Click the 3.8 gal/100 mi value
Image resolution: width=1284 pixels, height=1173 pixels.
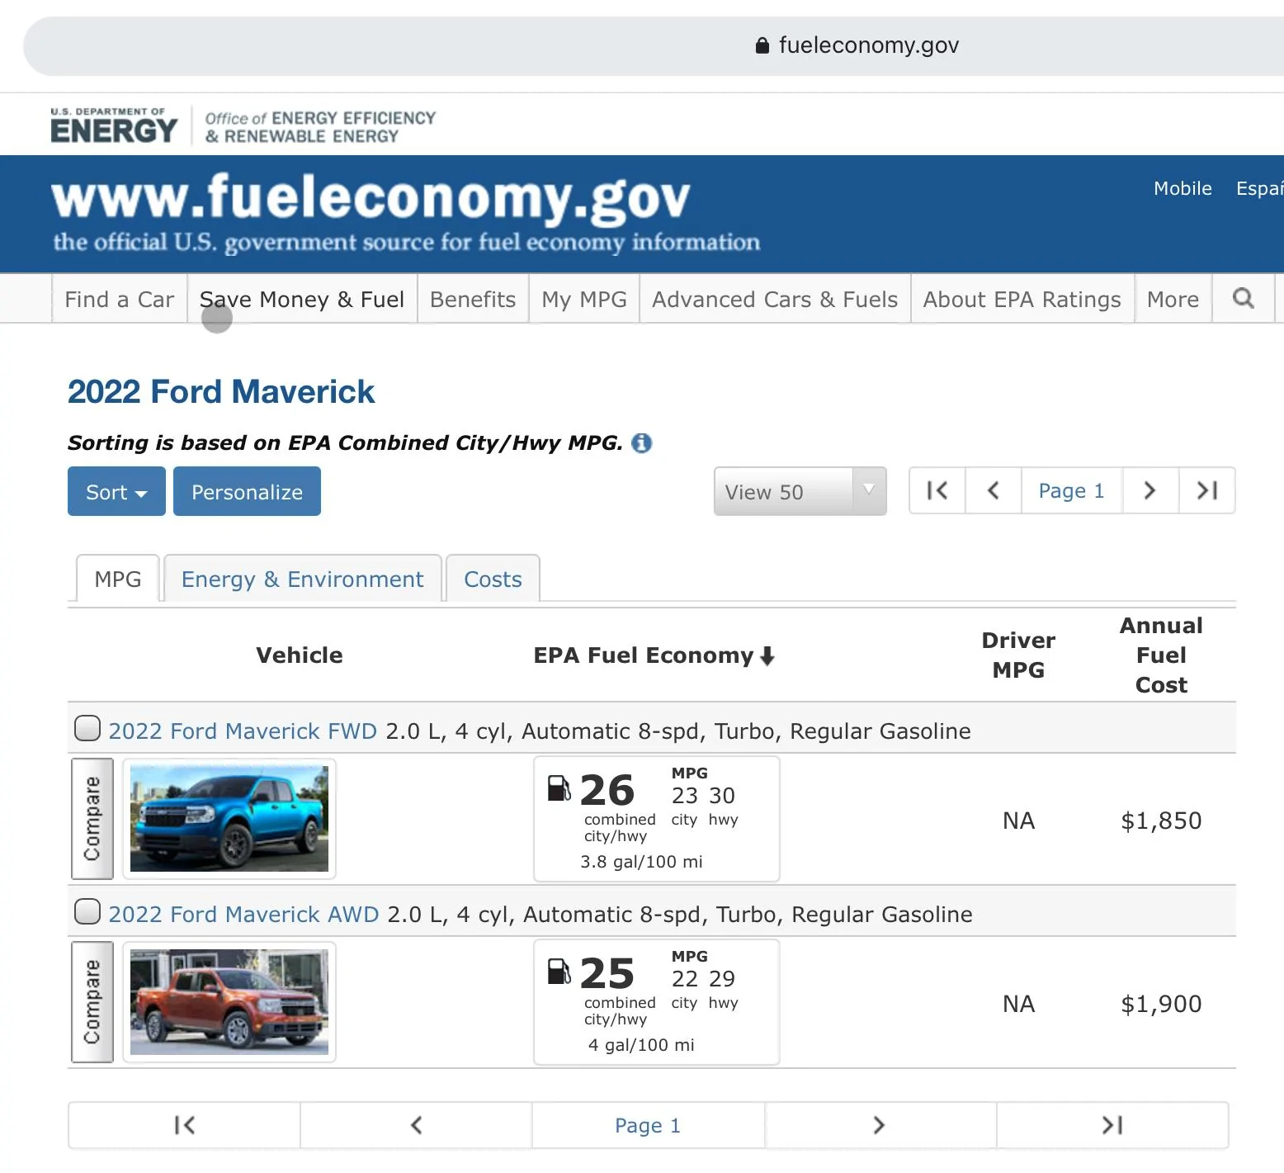(x=641, y=862)
